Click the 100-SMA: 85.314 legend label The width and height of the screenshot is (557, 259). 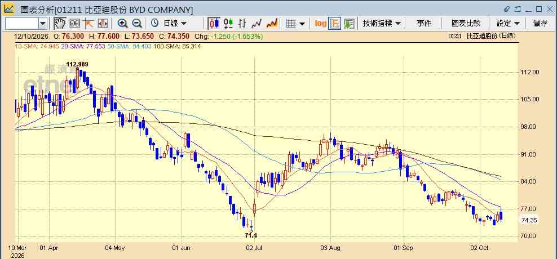click(x=177, y=46)
